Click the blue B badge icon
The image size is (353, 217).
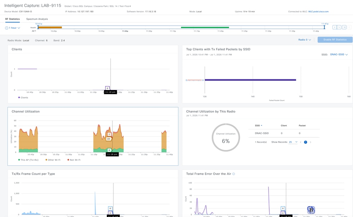point(311,210)
